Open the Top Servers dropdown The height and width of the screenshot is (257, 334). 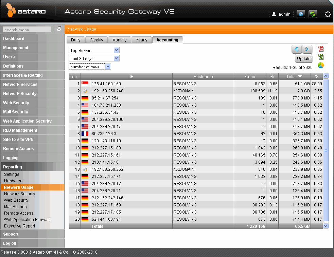(x=94, y=51)
